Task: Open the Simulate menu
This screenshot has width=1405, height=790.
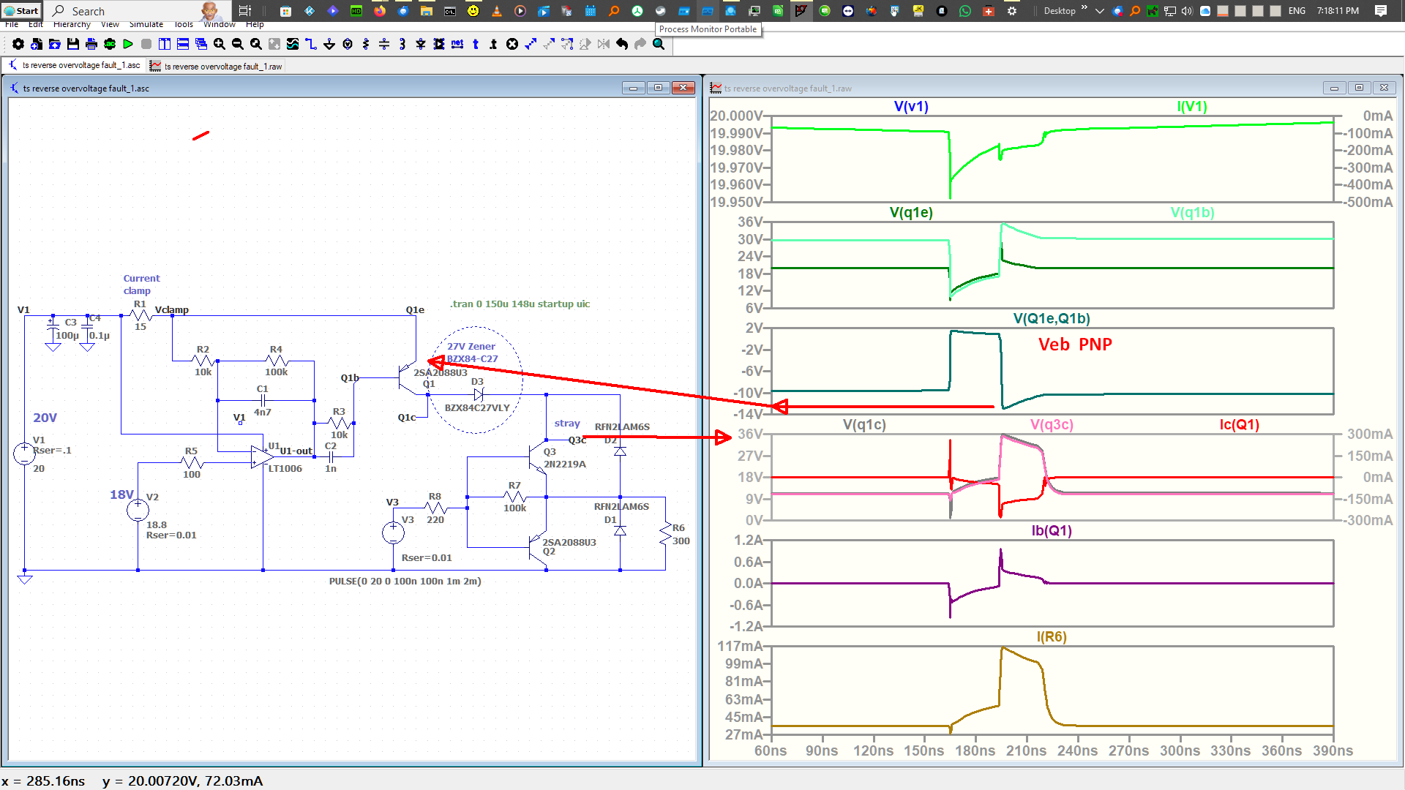Action: 146,25
